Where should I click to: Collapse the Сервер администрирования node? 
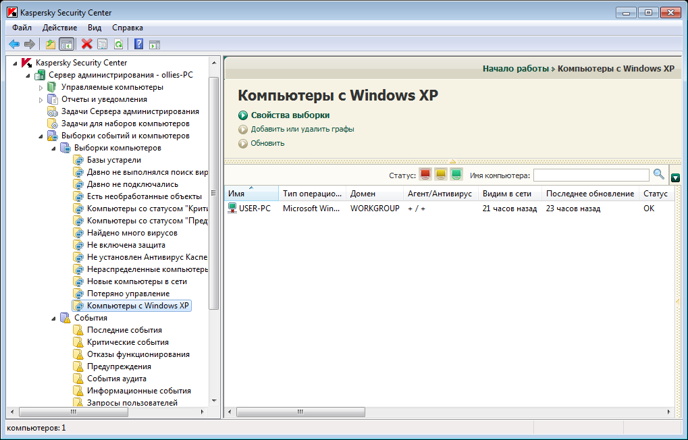click(x=28, y=76)
